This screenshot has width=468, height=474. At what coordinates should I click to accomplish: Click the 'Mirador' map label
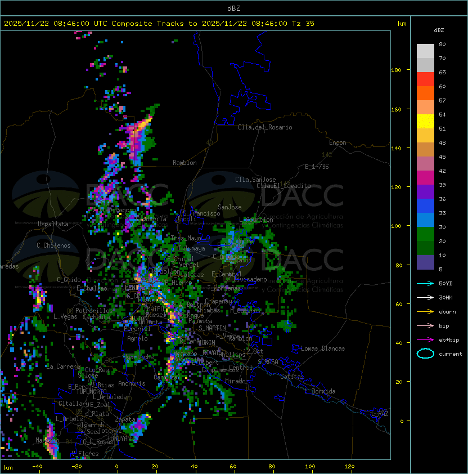[237, 381]
